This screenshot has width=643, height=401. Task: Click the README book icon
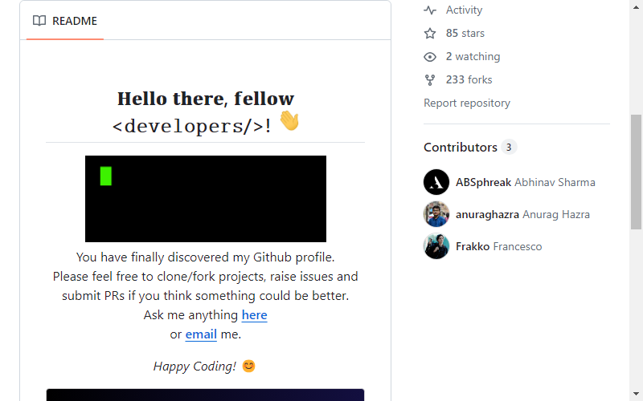tap(39, 21)
